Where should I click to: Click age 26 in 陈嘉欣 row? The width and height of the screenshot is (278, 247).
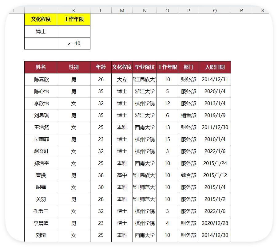(x=101, y=79)
